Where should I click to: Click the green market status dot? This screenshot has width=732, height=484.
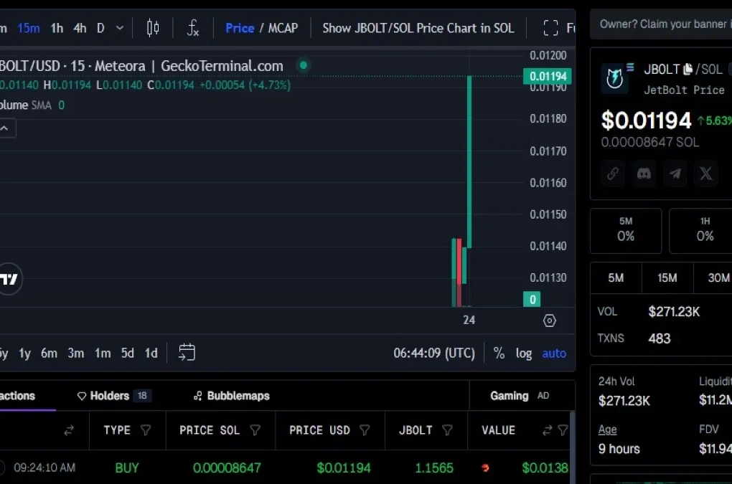(304, 65)
